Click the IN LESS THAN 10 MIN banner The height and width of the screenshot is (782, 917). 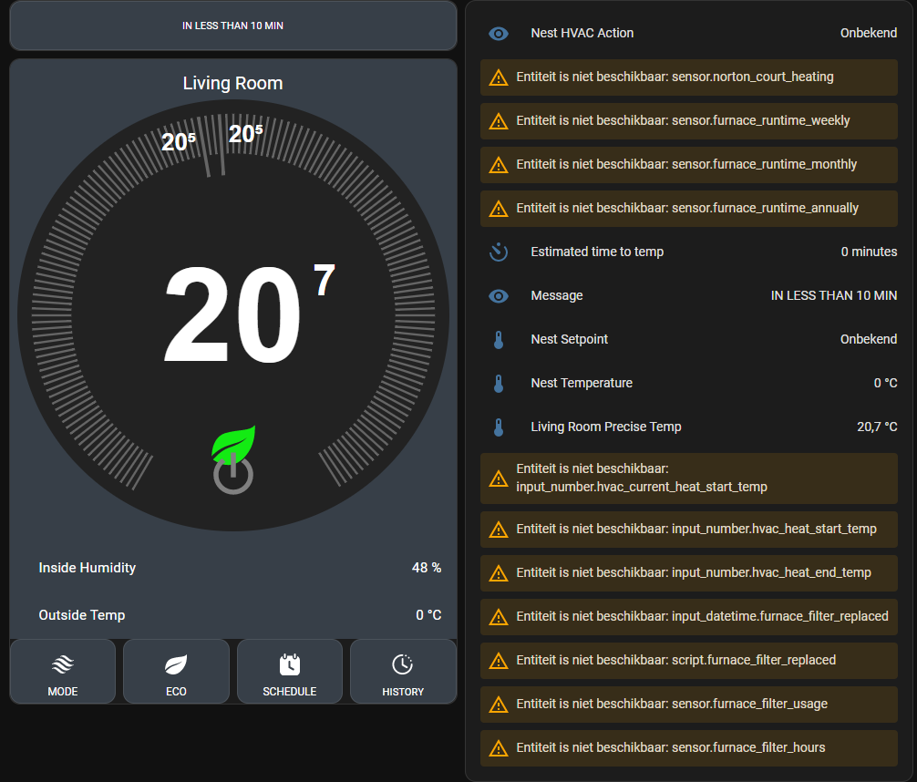click(x=233, y=25)
